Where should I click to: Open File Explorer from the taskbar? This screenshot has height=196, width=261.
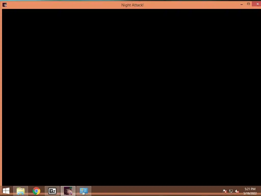click(x=21, y=191)
